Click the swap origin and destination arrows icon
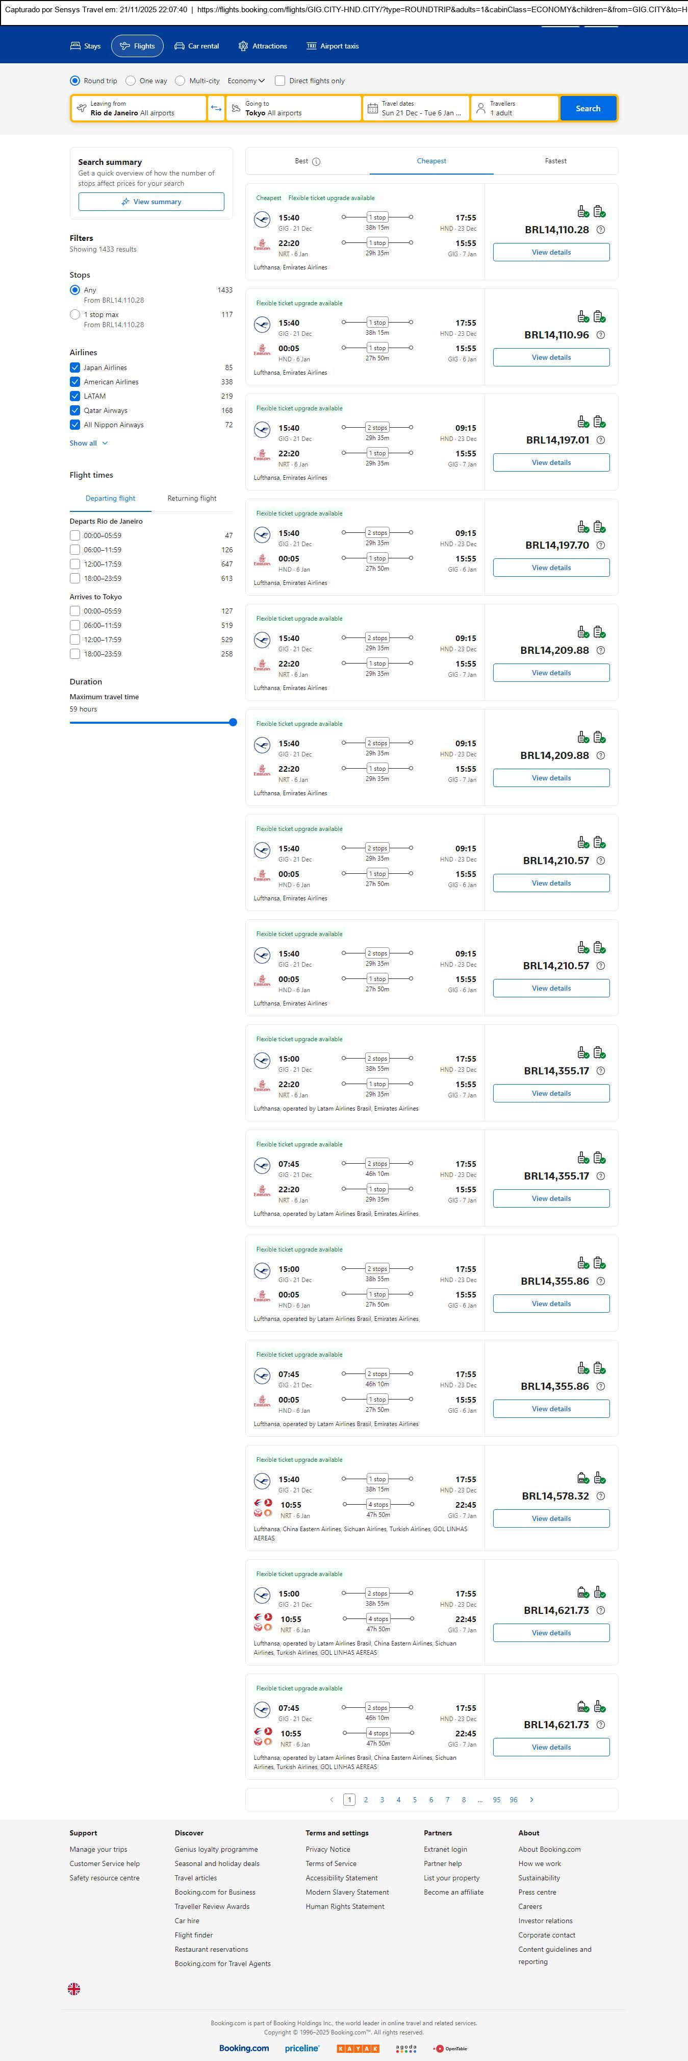Screen dimensions: 688x2061 click(216, 109)
